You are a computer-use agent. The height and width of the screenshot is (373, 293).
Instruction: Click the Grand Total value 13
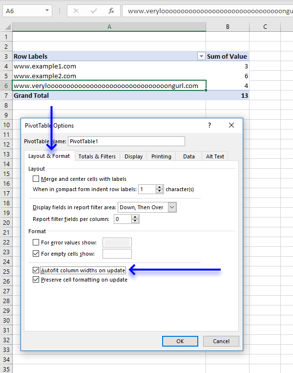(228, 95)
